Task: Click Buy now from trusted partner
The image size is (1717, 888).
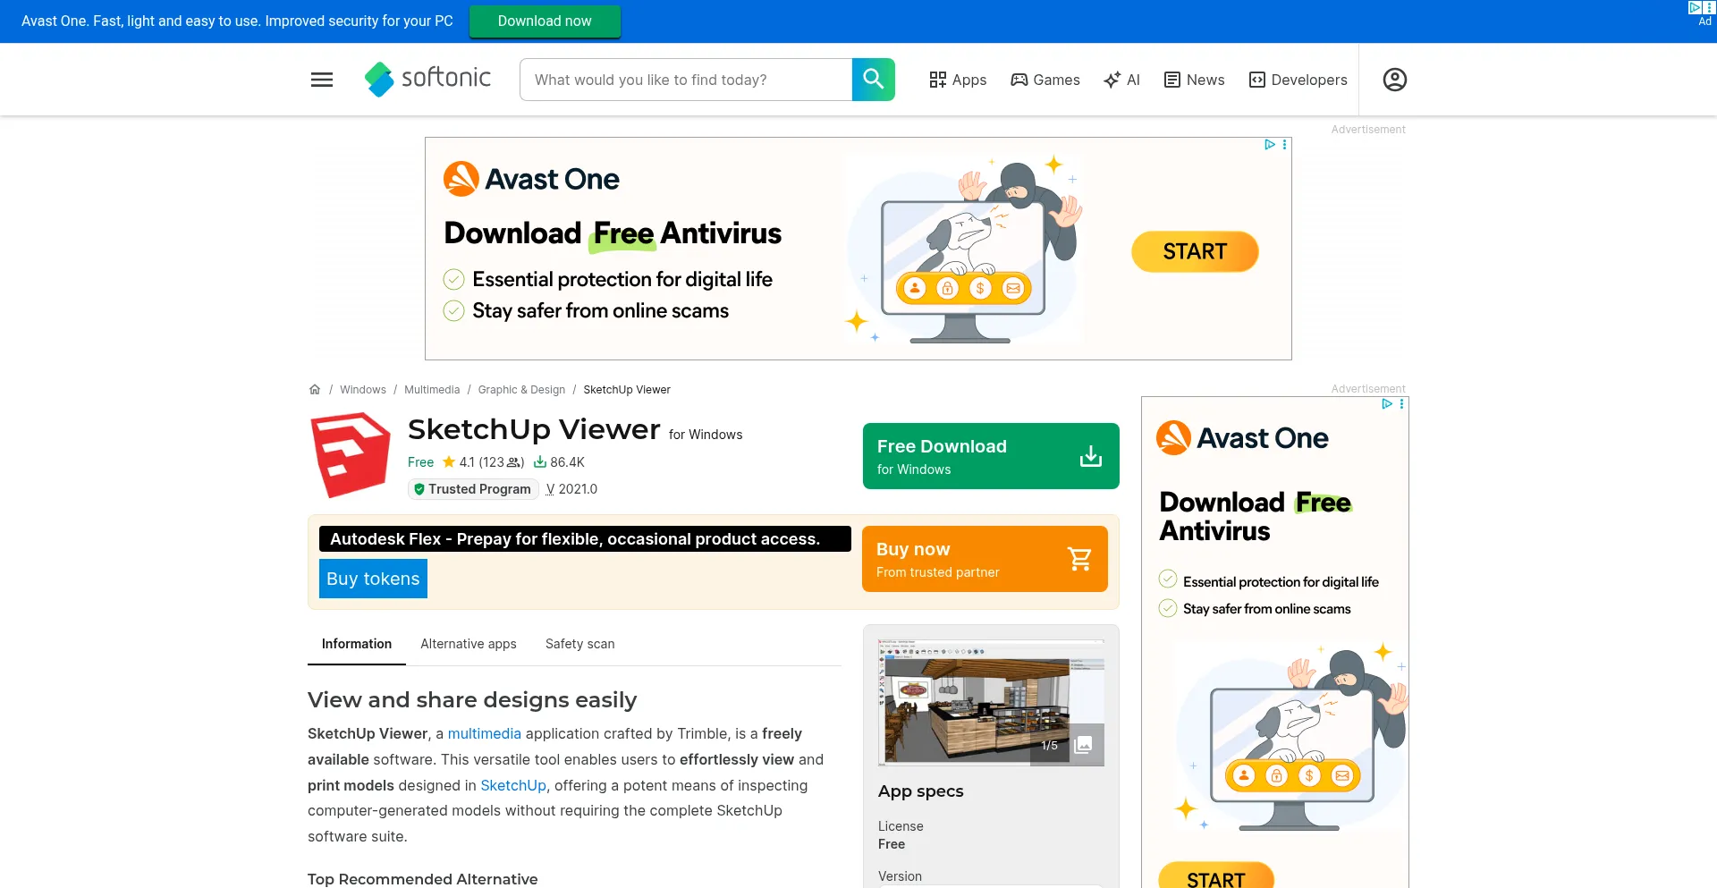Action: click(x=985, y=559)
